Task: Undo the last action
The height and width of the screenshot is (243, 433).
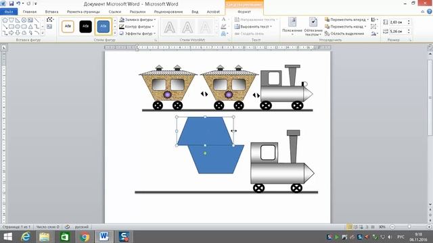Action: pos(18,3)
